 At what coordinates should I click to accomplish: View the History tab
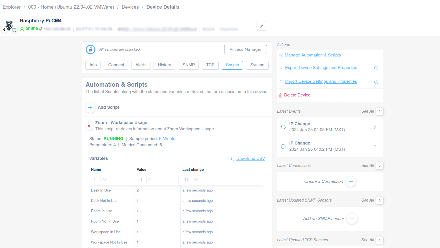[x=164, y=65]
